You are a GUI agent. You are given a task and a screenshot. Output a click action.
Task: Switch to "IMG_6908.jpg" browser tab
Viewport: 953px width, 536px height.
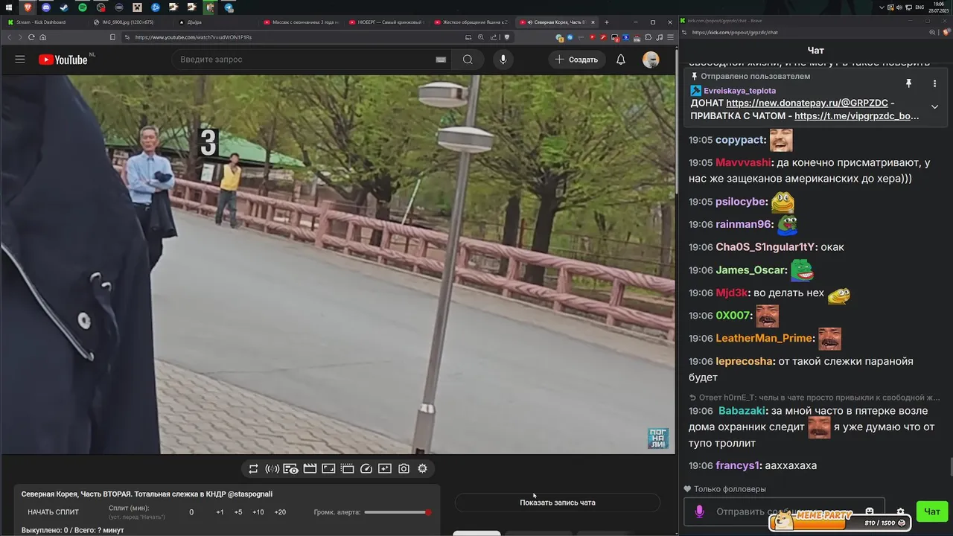tap(127, 22)
